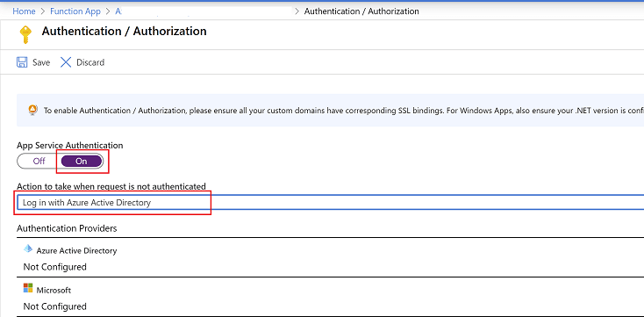Go to Home breadcrumb

point(24,11)
